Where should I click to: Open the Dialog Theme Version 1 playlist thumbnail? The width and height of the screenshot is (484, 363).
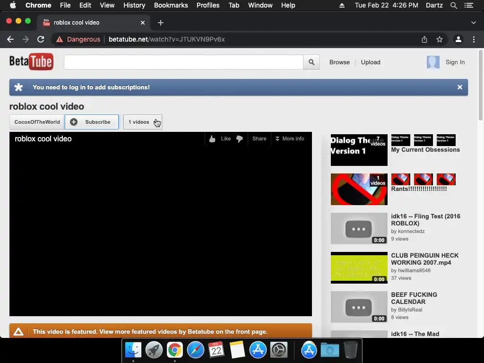pyautogui.click(x=359, y=150)
